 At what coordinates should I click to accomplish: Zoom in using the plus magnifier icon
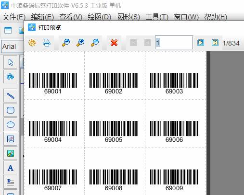(x=80, y=43)
